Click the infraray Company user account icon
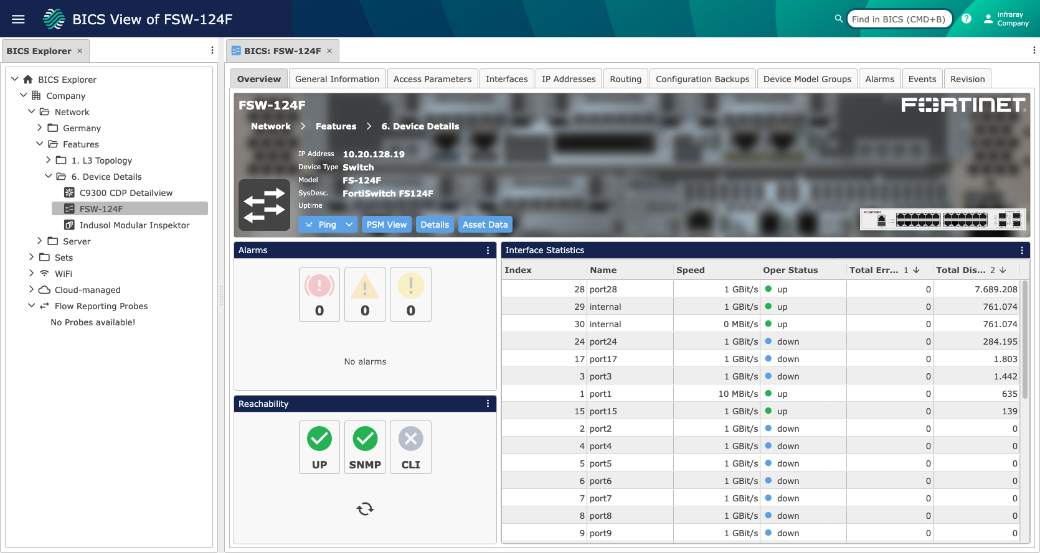This screenshot has width=1040, height=553. (988, 19)
